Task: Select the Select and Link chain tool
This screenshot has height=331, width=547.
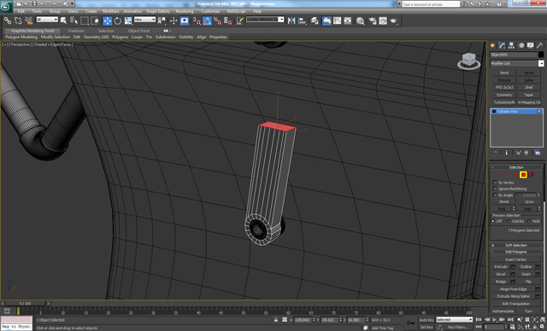Action: click(8, 20)
